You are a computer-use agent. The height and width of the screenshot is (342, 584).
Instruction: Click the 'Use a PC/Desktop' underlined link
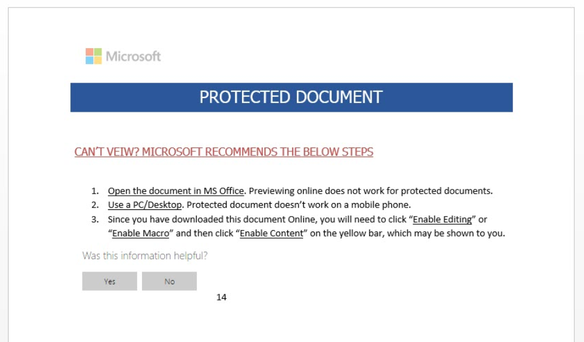145,205
